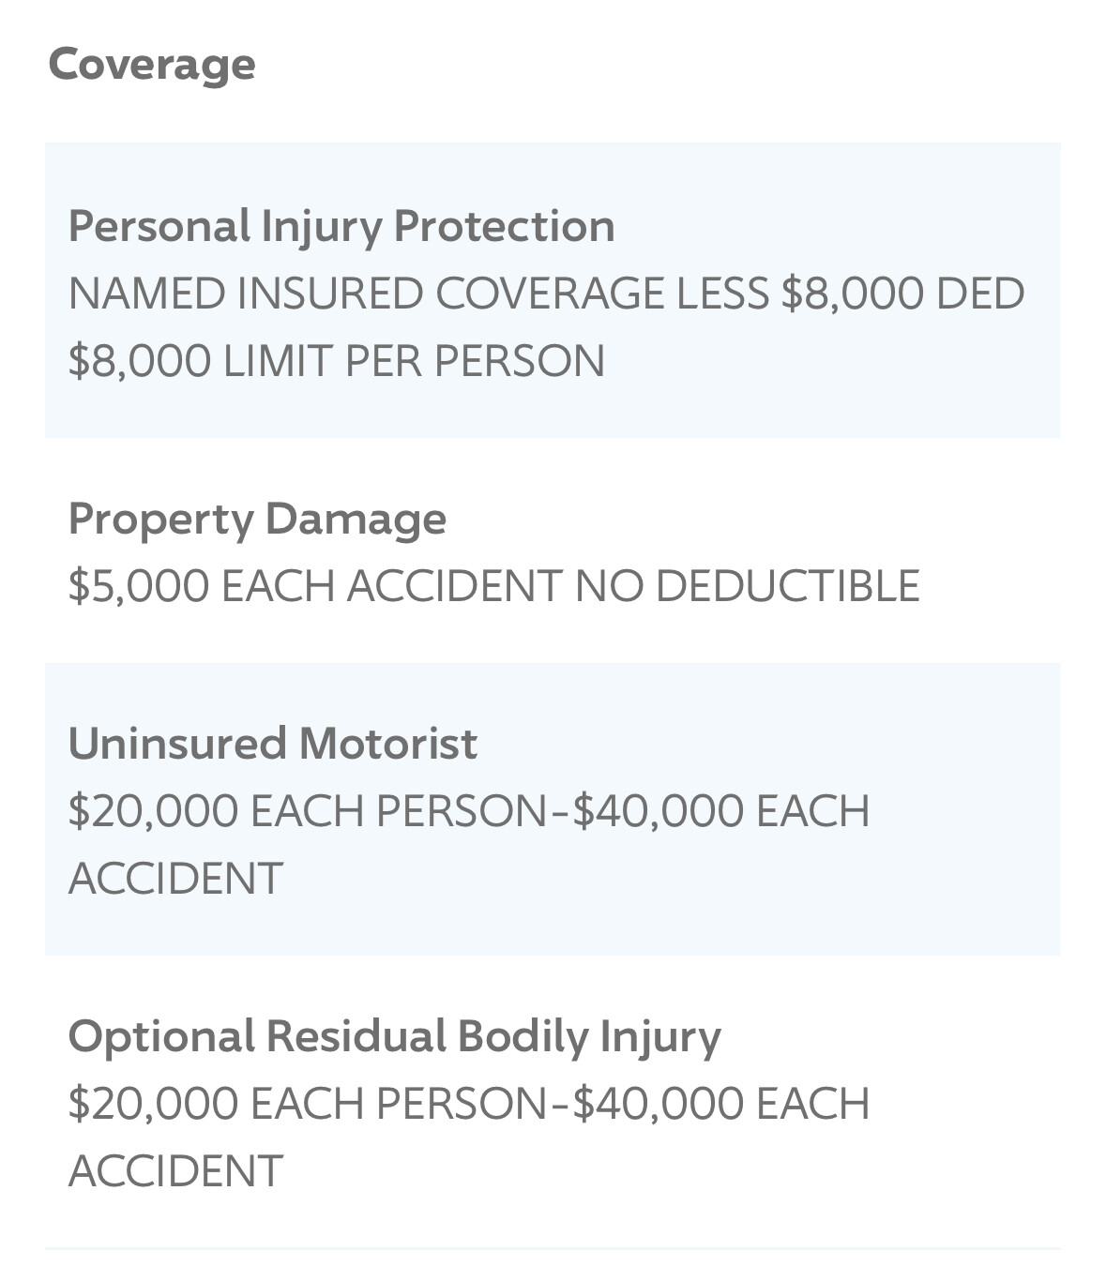Viewport: 1106px width, 1281px height.
Task: Open the Optional Residual Bodily Injury title
Action: (x=394, y=1036)
